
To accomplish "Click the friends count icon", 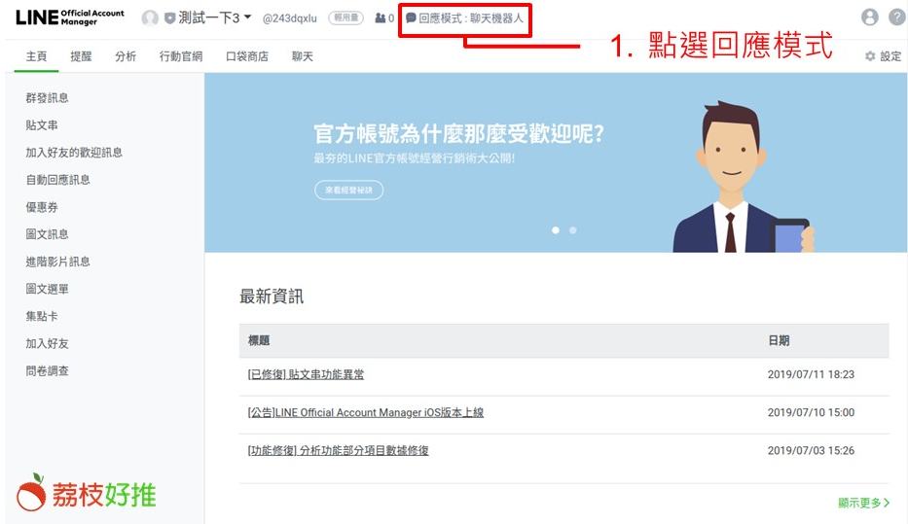I will tap(380, 18).
